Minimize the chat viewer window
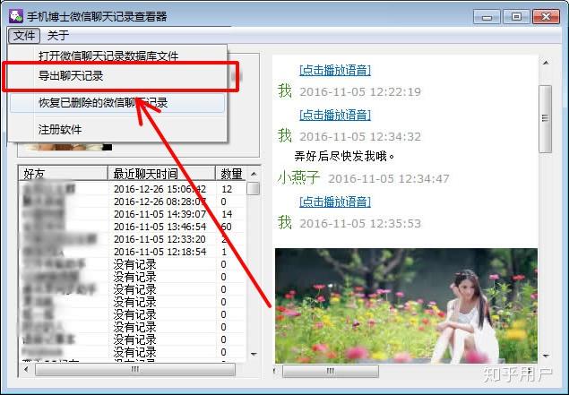The height and width of the screenshot is (395, 569). [x=487, y=17]
